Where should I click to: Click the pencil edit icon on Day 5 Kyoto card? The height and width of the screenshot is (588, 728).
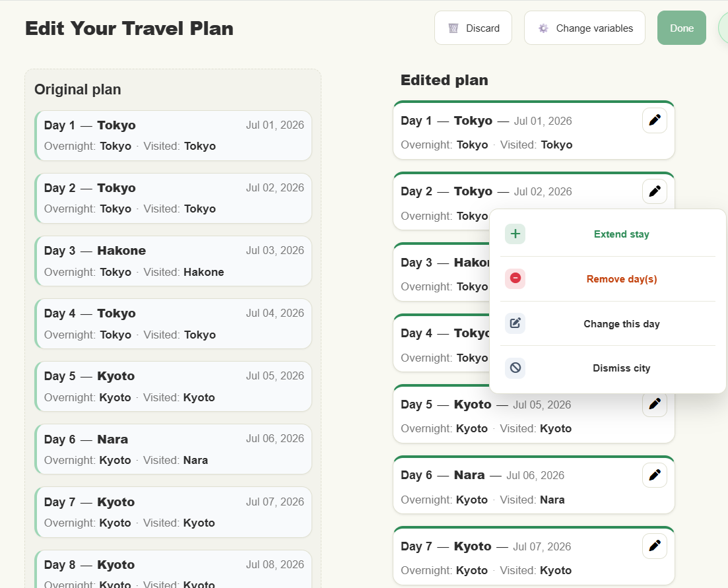654,405
